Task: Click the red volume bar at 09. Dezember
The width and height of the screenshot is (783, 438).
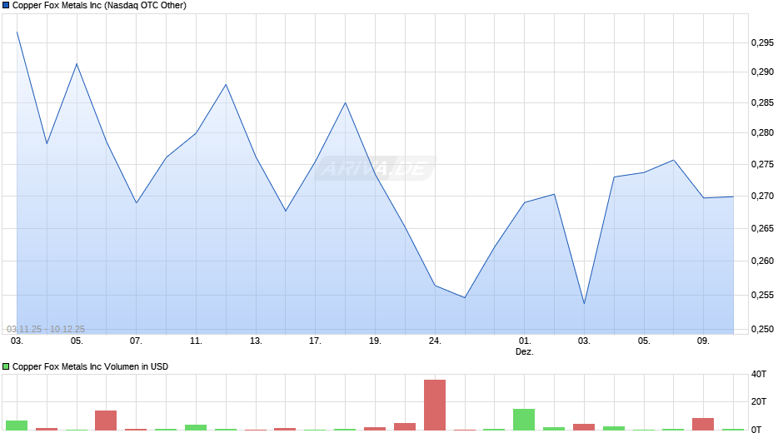Action: point(703,424)
